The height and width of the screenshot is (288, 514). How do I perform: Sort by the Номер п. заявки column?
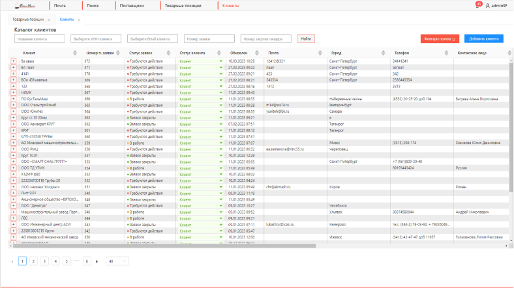pyautogui.click(x=118, y=53)
